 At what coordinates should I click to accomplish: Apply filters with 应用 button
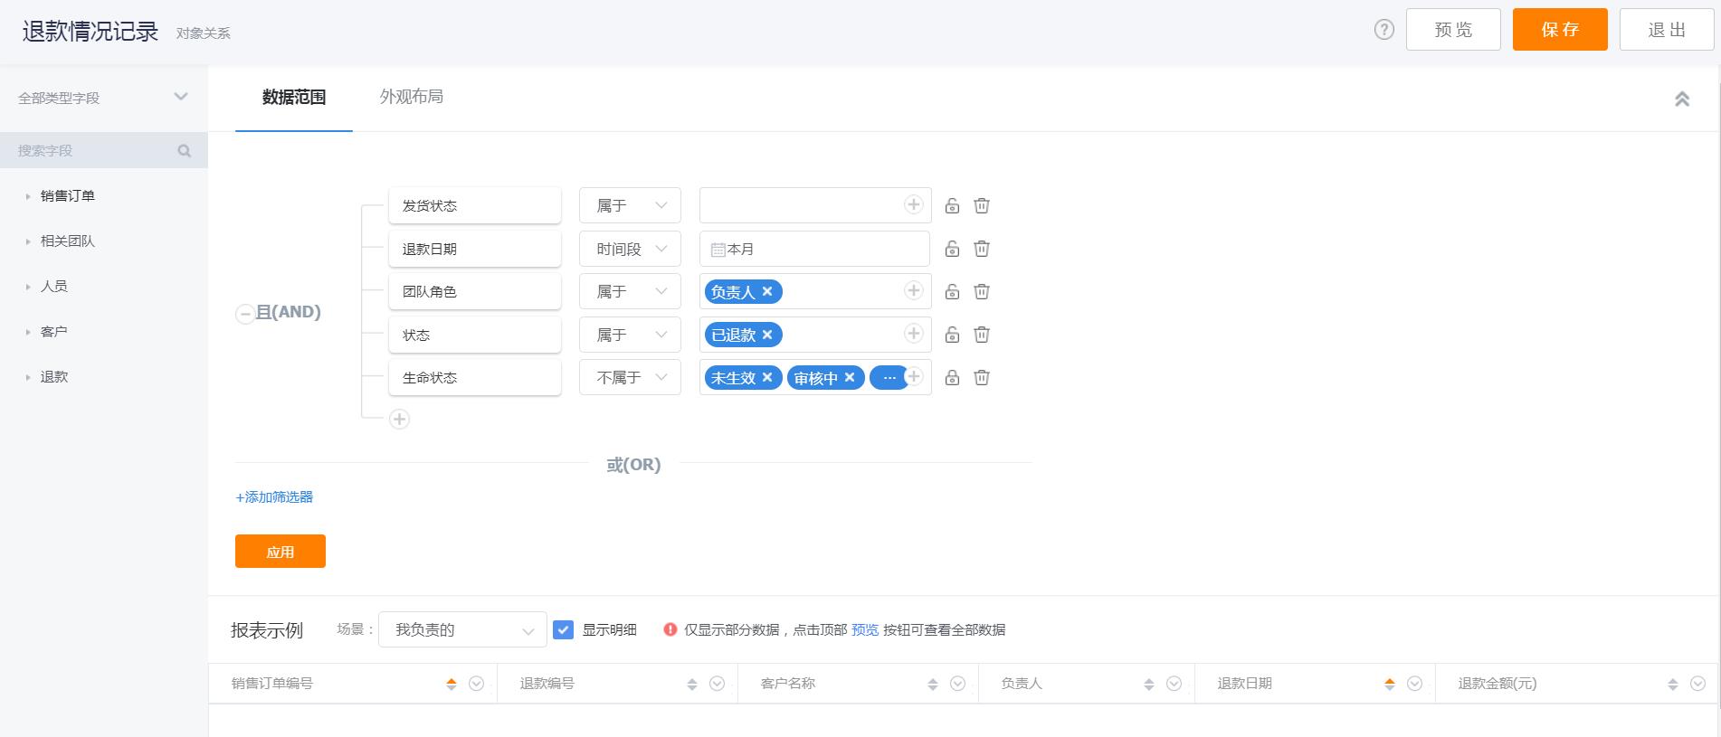[x=280, y=552]
